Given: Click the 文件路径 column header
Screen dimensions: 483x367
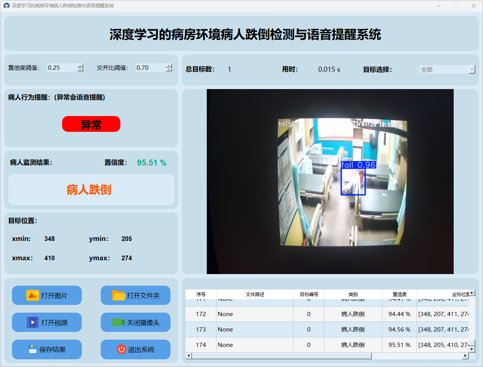Looking at the screenshot, I should tap(255, 294).
